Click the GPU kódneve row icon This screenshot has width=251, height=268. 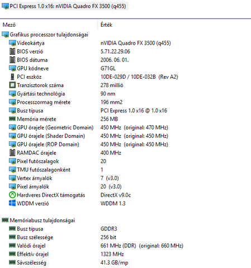(x=12, y=68)
